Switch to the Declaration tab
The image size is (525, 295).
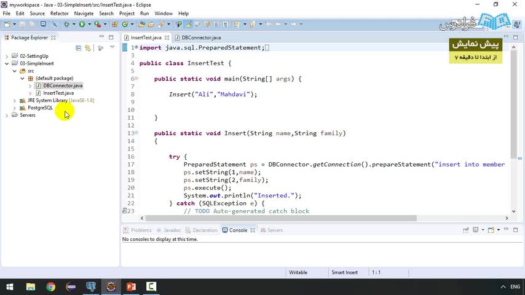[x=201, y=230]
